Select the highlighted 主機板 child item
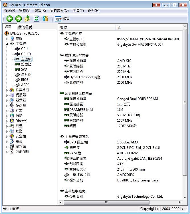 click(24, 59)
